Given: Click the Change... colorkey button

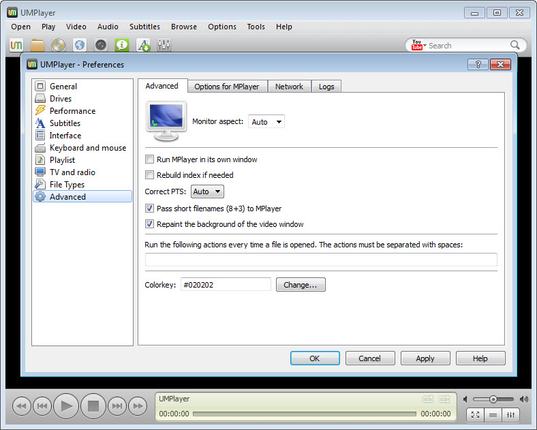Looking at the screenshot, I should point(301,285).
